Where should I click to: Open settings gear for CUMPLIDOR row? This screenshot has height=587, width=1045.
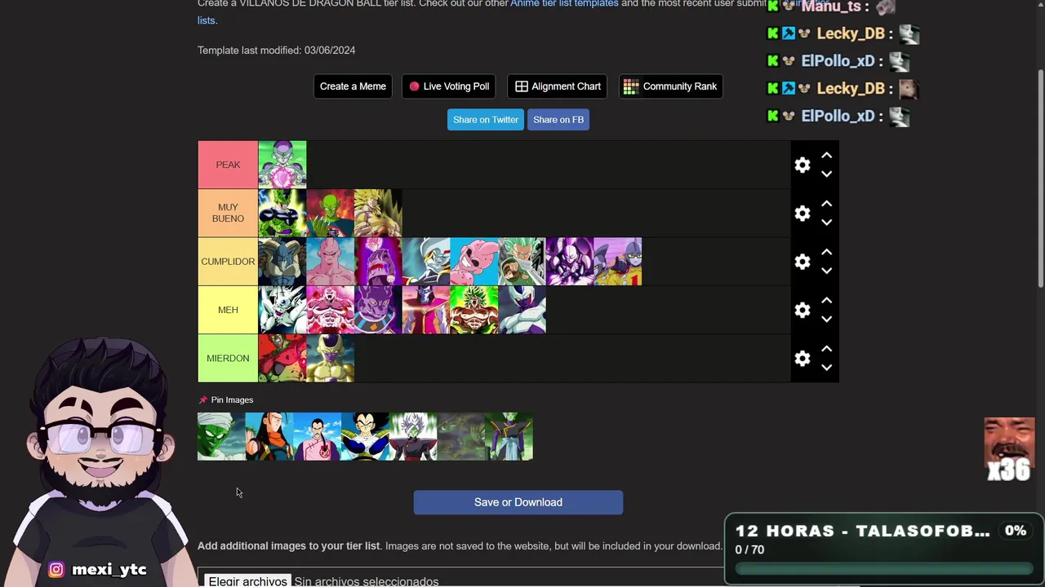[803, 262]
